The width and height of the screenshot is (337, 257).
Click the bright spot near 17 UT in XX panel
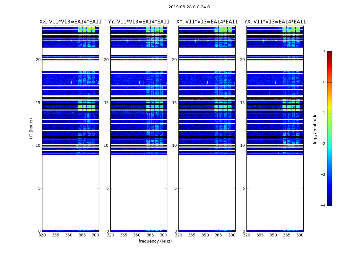coord(71,83)
